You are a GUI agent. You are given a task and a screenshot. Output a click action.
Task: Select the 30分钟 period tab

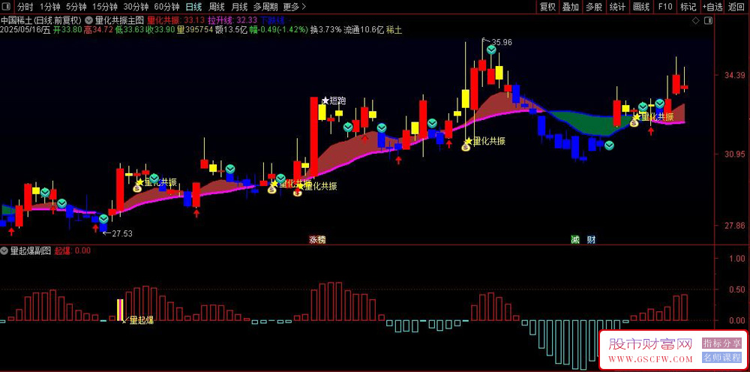pos(136,7)
